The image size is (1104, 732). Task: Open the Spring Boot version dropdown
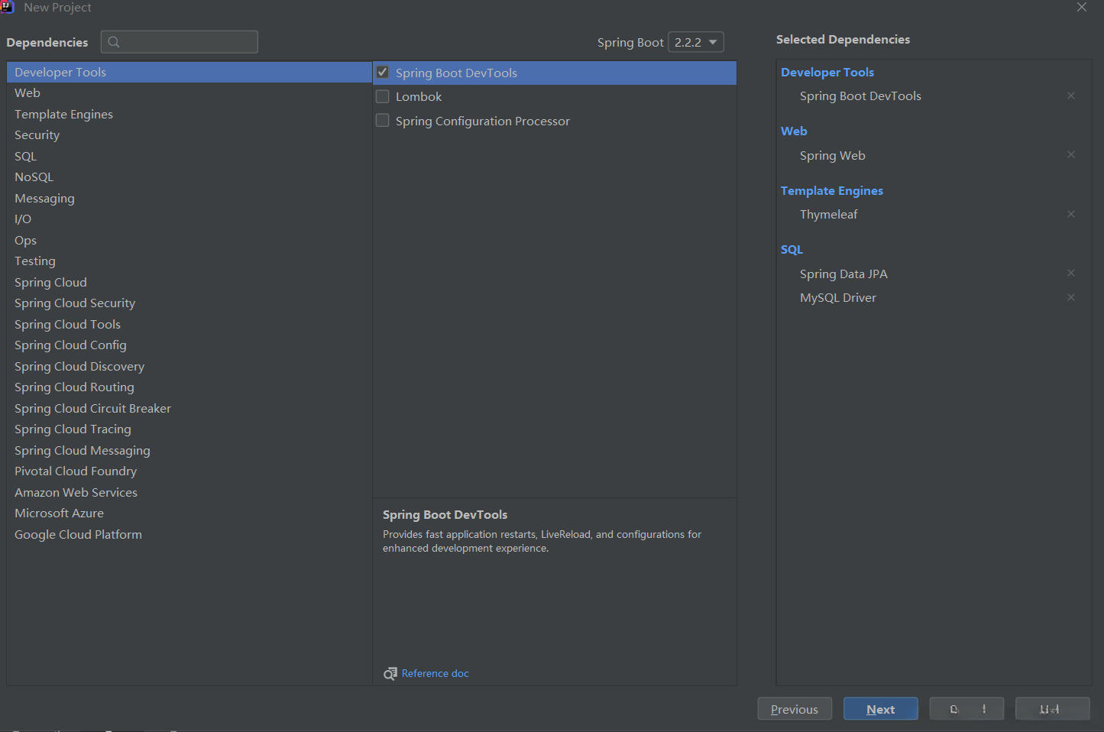(x=695, y=42)
